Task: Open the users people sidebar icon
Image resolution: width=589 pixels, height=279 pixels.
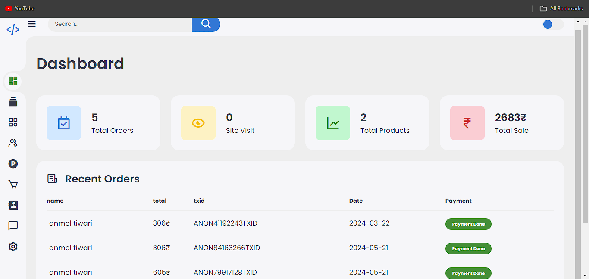Action: pyautogui.click(x=13, y=143)
